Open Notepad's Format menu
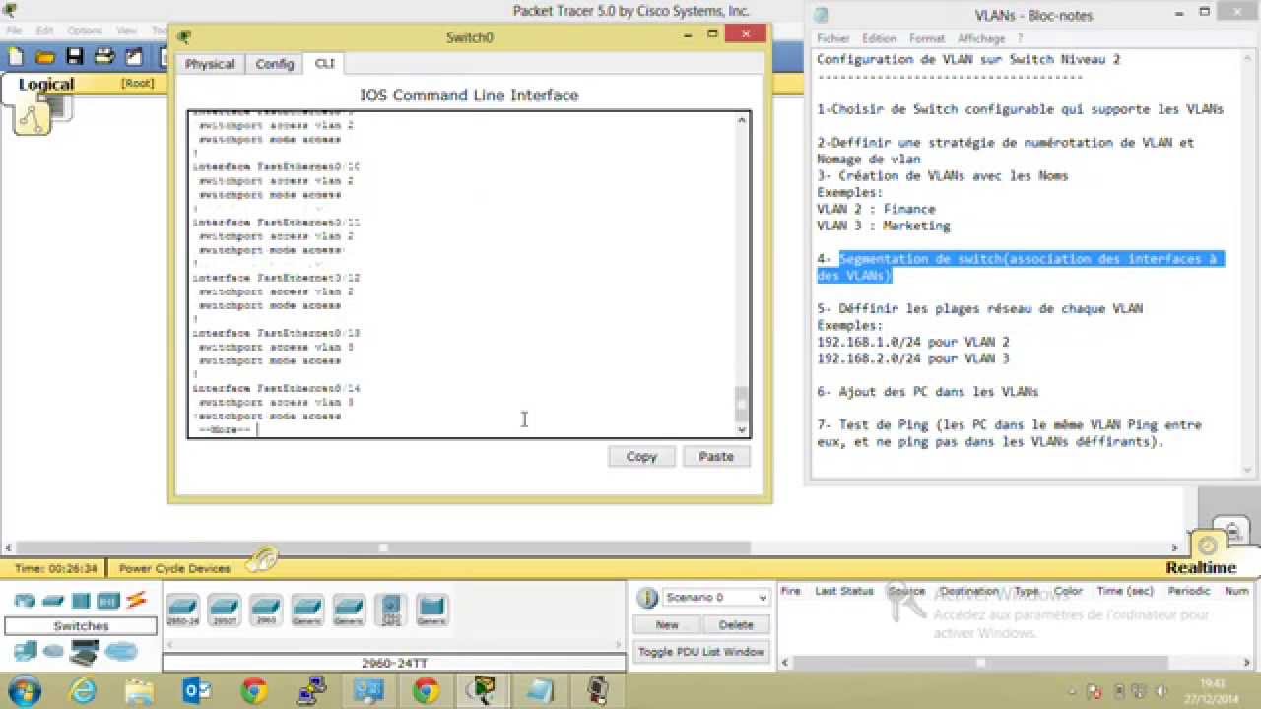This screenshot has width=1261, height=709. (927, 38)
